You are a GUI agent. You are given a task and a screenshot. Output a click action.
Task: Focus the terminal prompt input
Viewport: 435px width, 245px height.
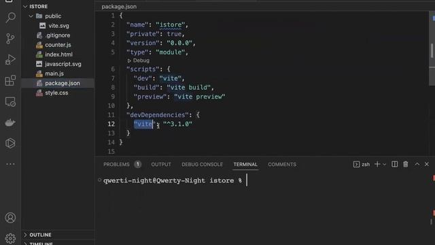click(247, 180)
